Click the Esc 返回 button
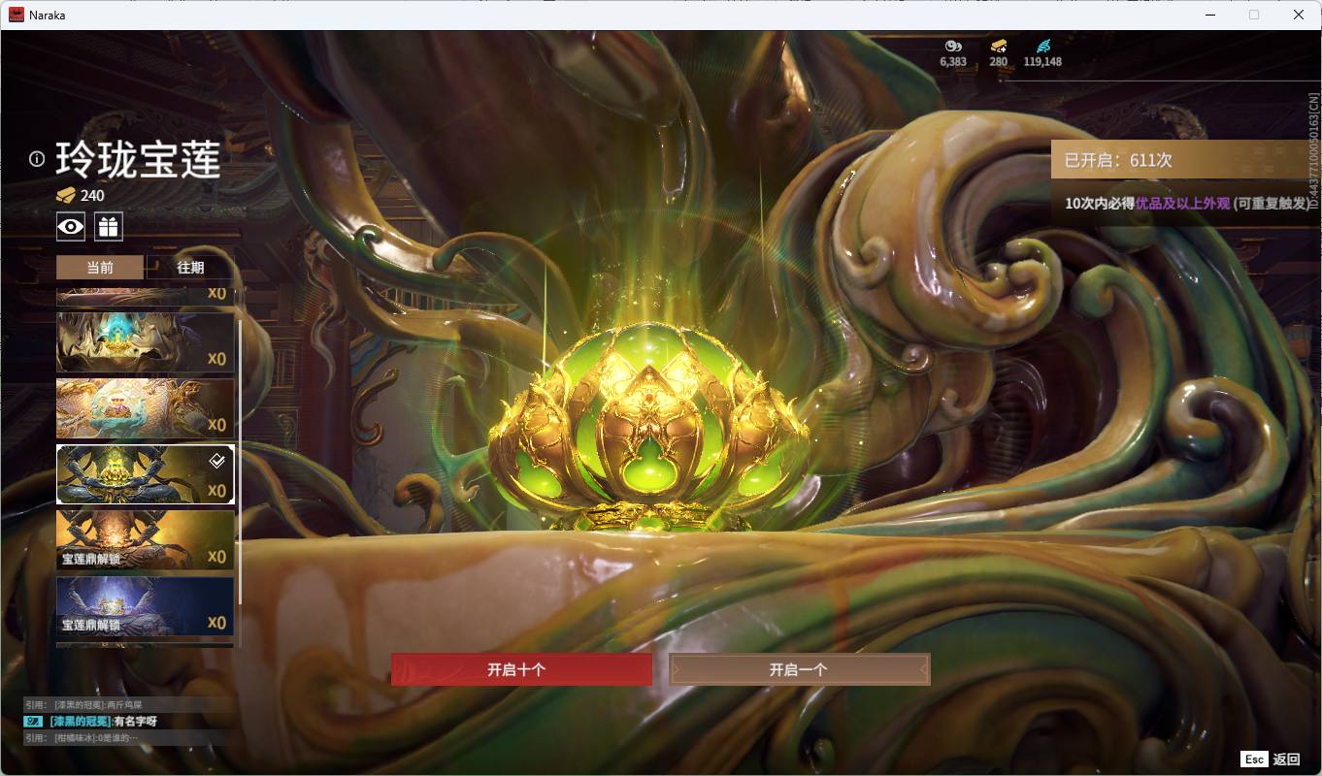Viewport: 1322px width, 776px height. tap(1271, 759)
